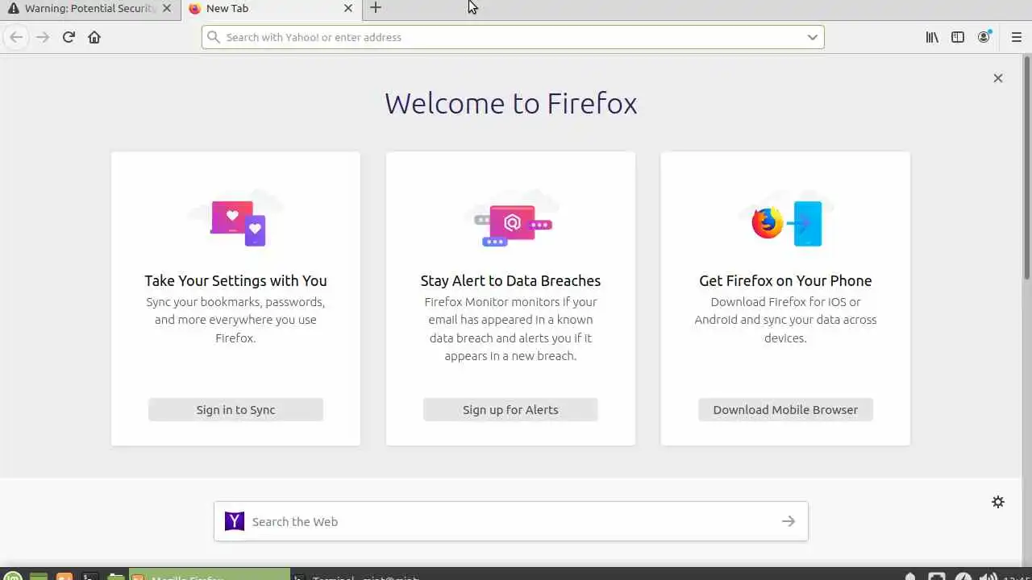Click Download Mobile Browser button
The width and height of the screenshot is (1032, 580).
[x=785, y=409]
